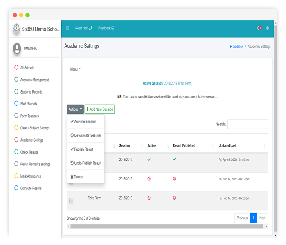This screenshot has height=245, width=286.
Task: Click the date Fri, Apr 03, 2020 - 04:46 pm
Action: 234,160
